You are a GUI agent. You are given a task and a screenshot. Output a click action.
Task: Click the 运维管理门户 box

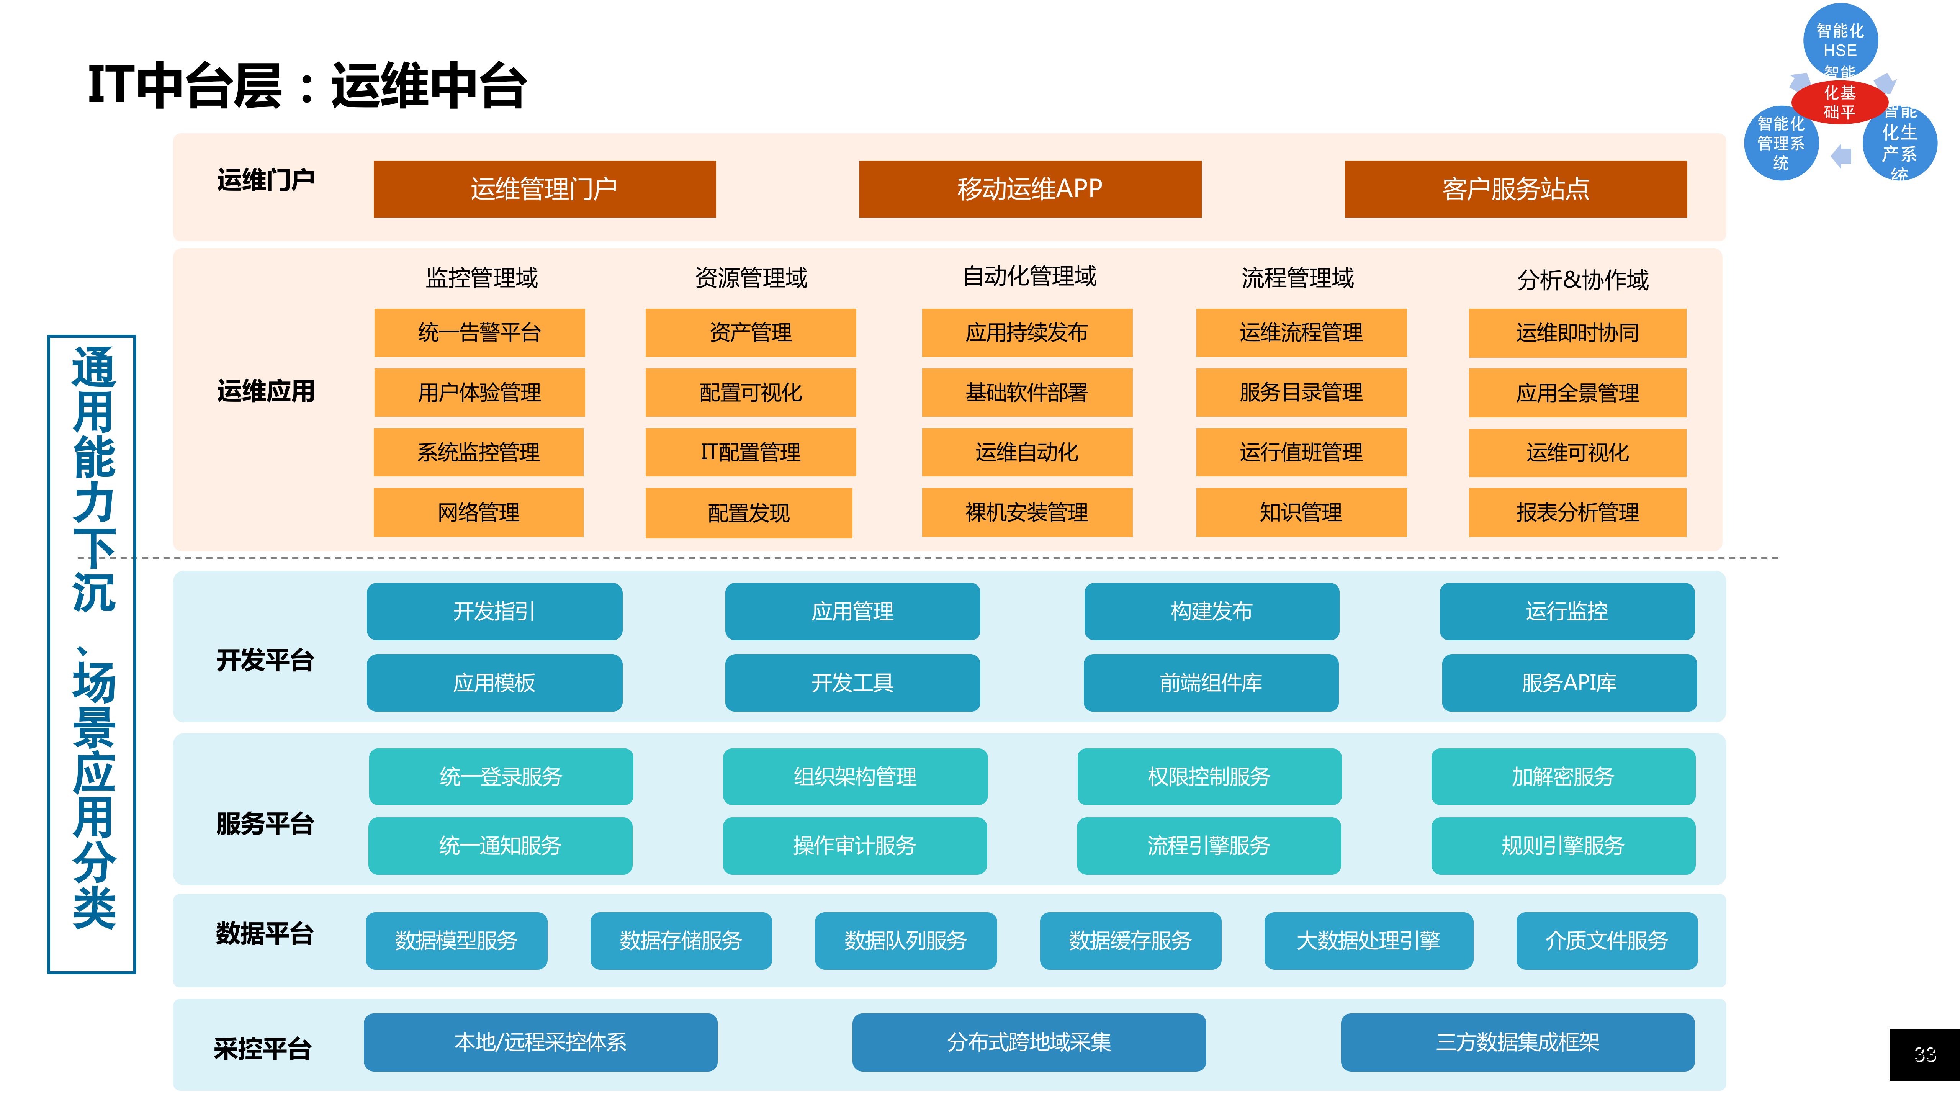(544, 189)
